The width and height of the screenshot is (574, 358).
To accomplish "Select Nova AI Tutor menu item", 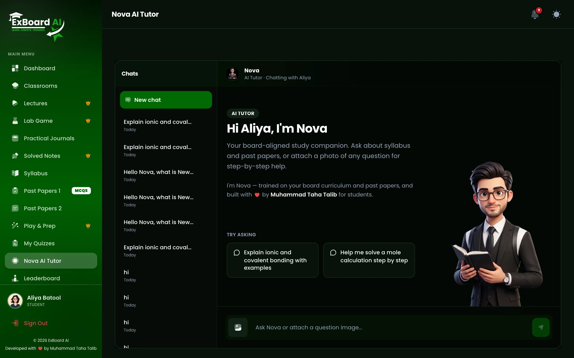I will point(51,261).
